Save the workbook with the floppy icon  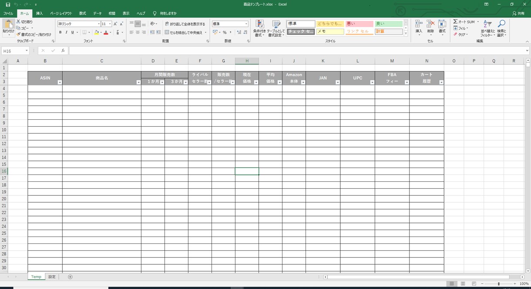click(8, 4)
